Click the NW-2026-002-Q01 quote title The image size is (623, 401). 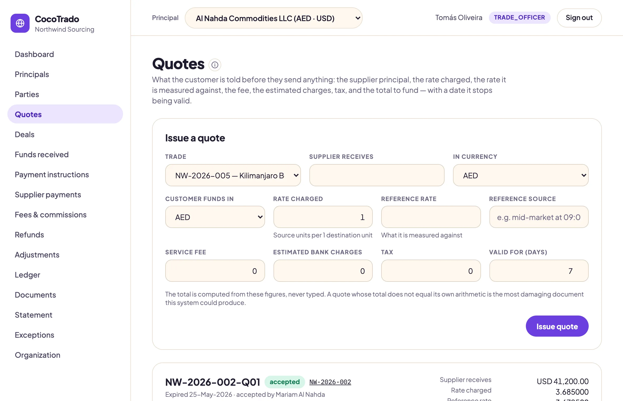point(213,382)
